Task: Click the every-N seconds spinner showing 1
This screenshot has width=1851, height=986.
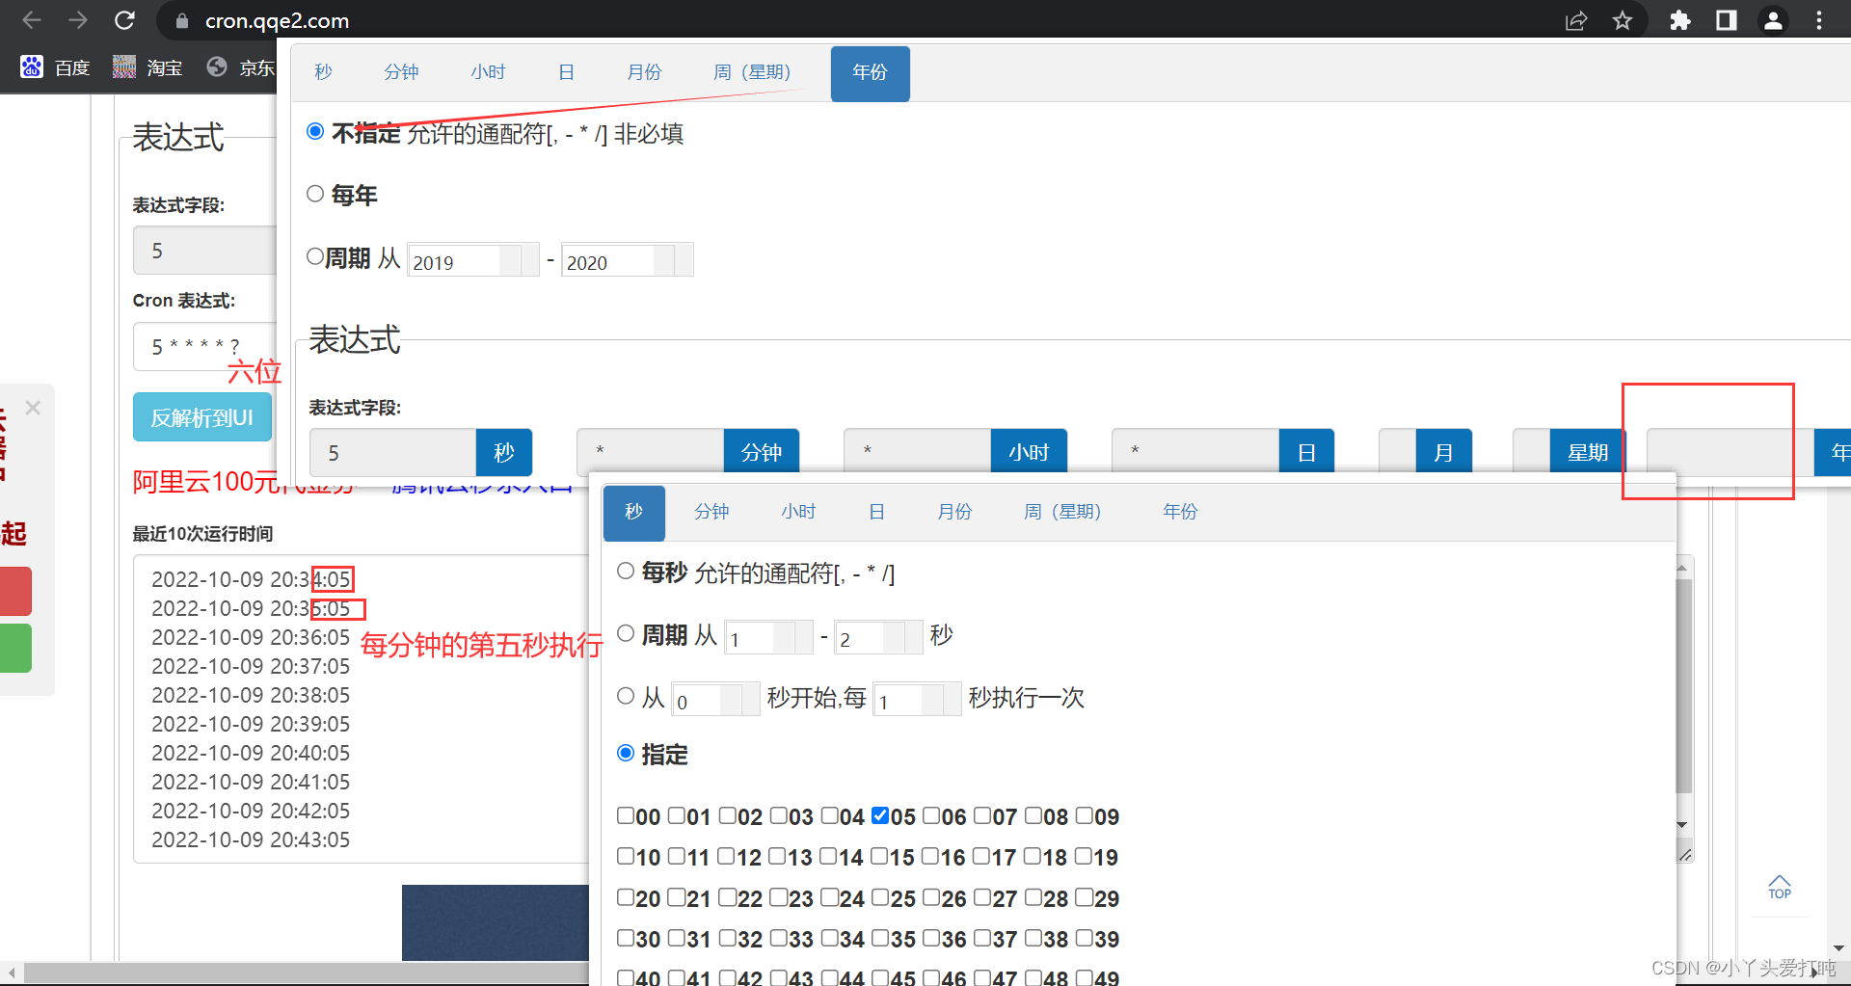Action: click(918, 700)
